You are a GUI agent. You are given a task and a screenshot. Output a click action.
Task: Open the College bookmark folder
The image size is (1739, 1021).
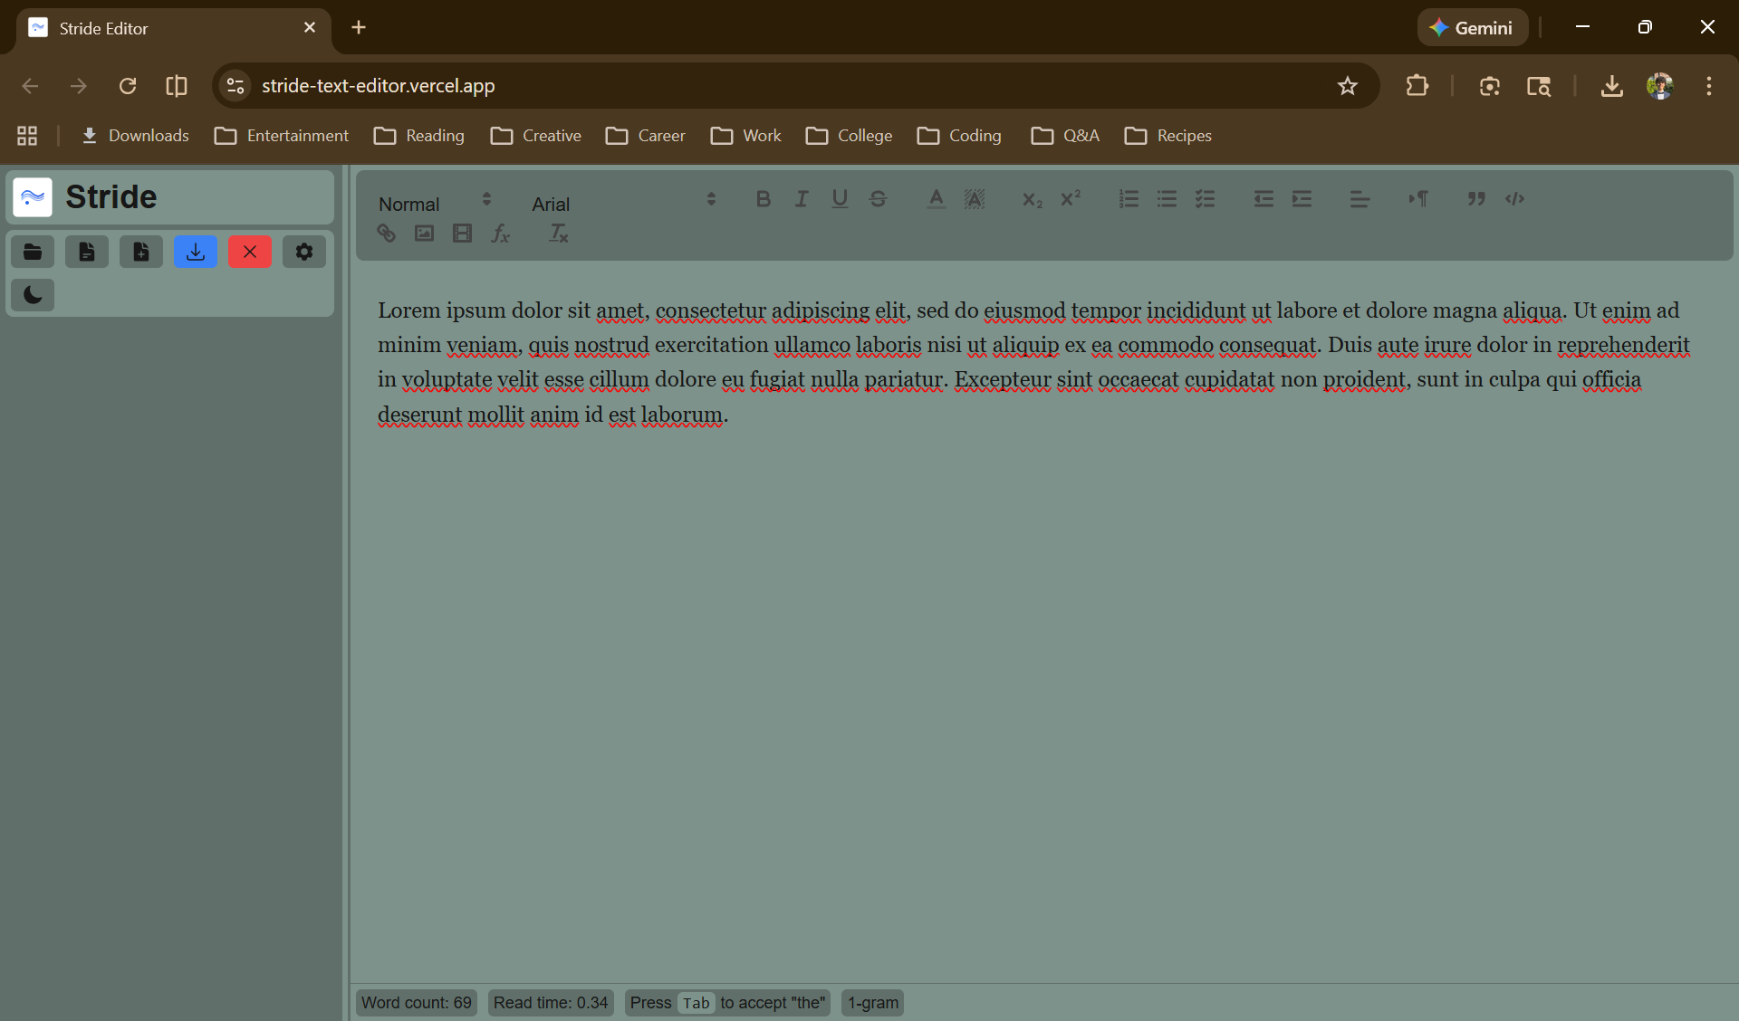click(850, 136)
